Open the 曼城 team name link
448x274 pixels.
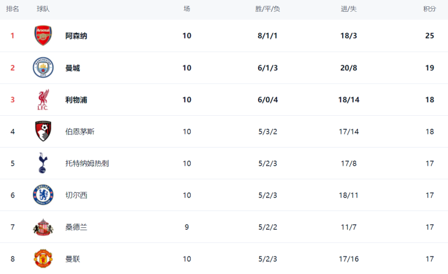(72, 68)
